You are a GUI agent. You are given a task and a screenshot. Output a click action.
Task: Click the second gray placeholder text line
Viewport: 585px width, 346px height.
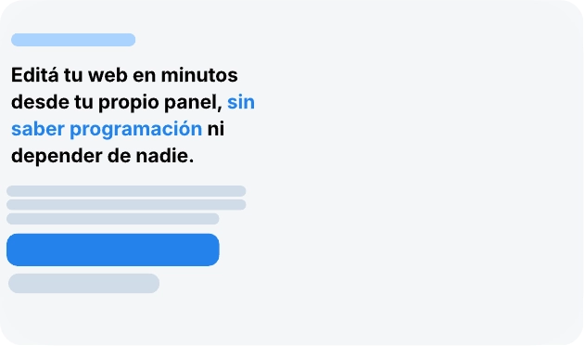(x=126, y=205)
